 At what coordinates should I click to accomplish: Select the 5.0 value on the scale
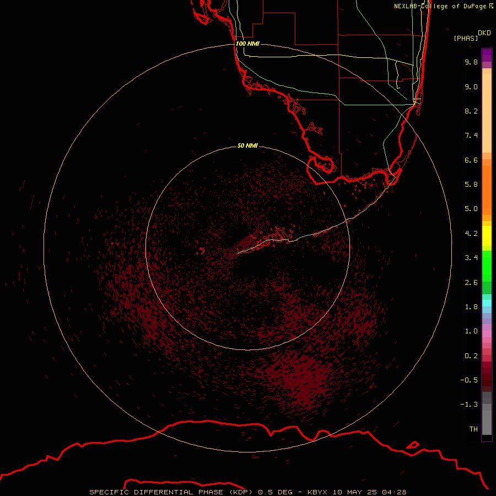click(471, 209)
